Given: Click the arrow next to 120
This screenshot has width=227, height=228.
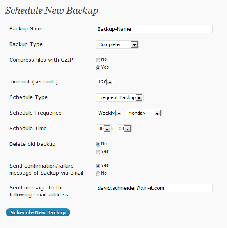Looking at the screenshot, I should (110, 82).
